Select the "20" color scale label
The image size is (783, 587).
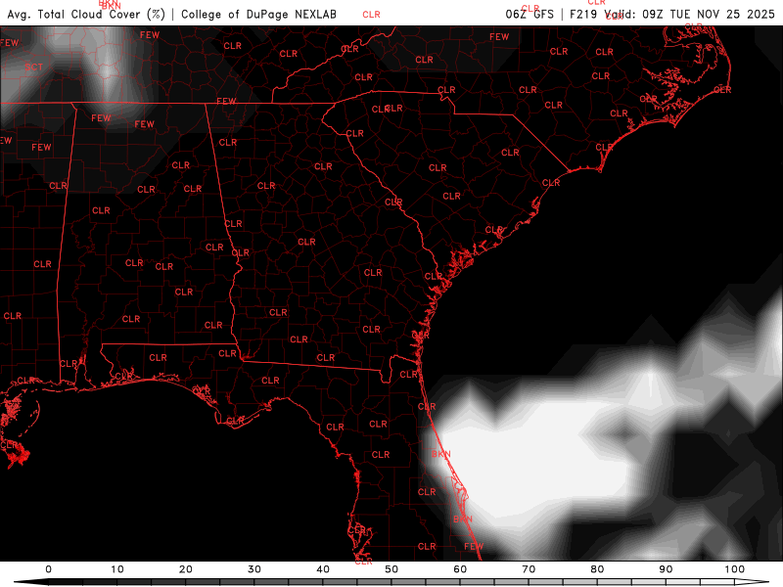click(x=186, y=569)
